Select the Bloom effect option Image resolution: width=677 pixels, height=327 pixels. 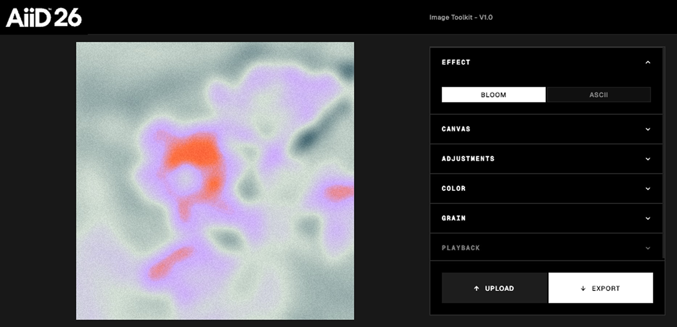493,95
